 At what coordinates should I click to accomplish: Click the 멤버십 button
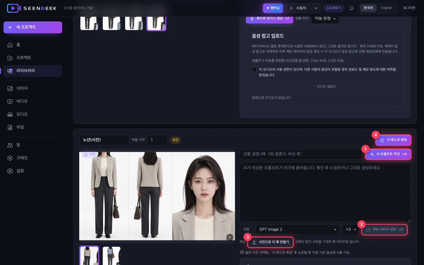click(x=273, y=8)
